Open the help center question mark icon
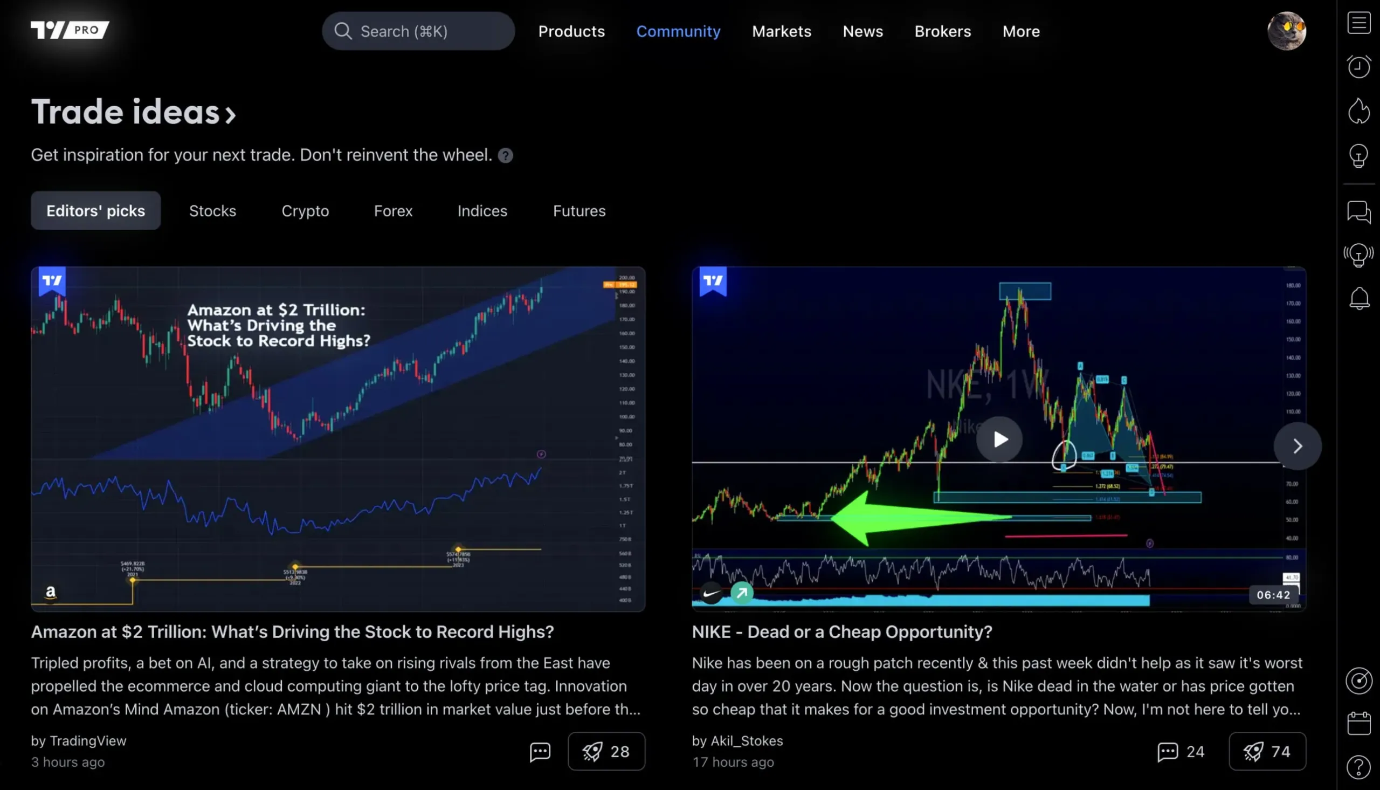Screen dimensions: 1380x790 point(1358,767)
